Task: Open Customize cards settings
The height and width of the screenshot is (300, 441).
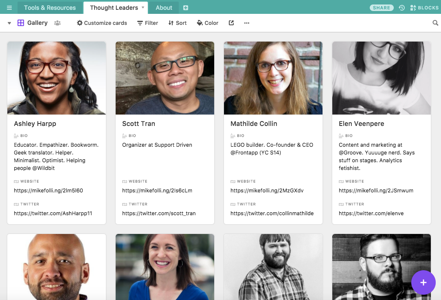Action: click(101, 23)
